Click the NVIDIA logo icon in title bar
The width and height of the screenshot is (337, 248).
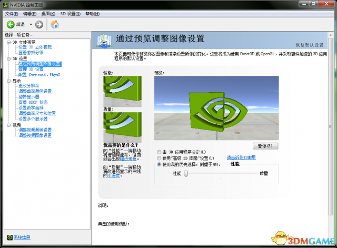6,4
